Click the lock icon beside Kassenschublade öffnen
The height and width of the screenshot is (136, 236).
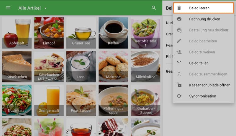point(179,85)
